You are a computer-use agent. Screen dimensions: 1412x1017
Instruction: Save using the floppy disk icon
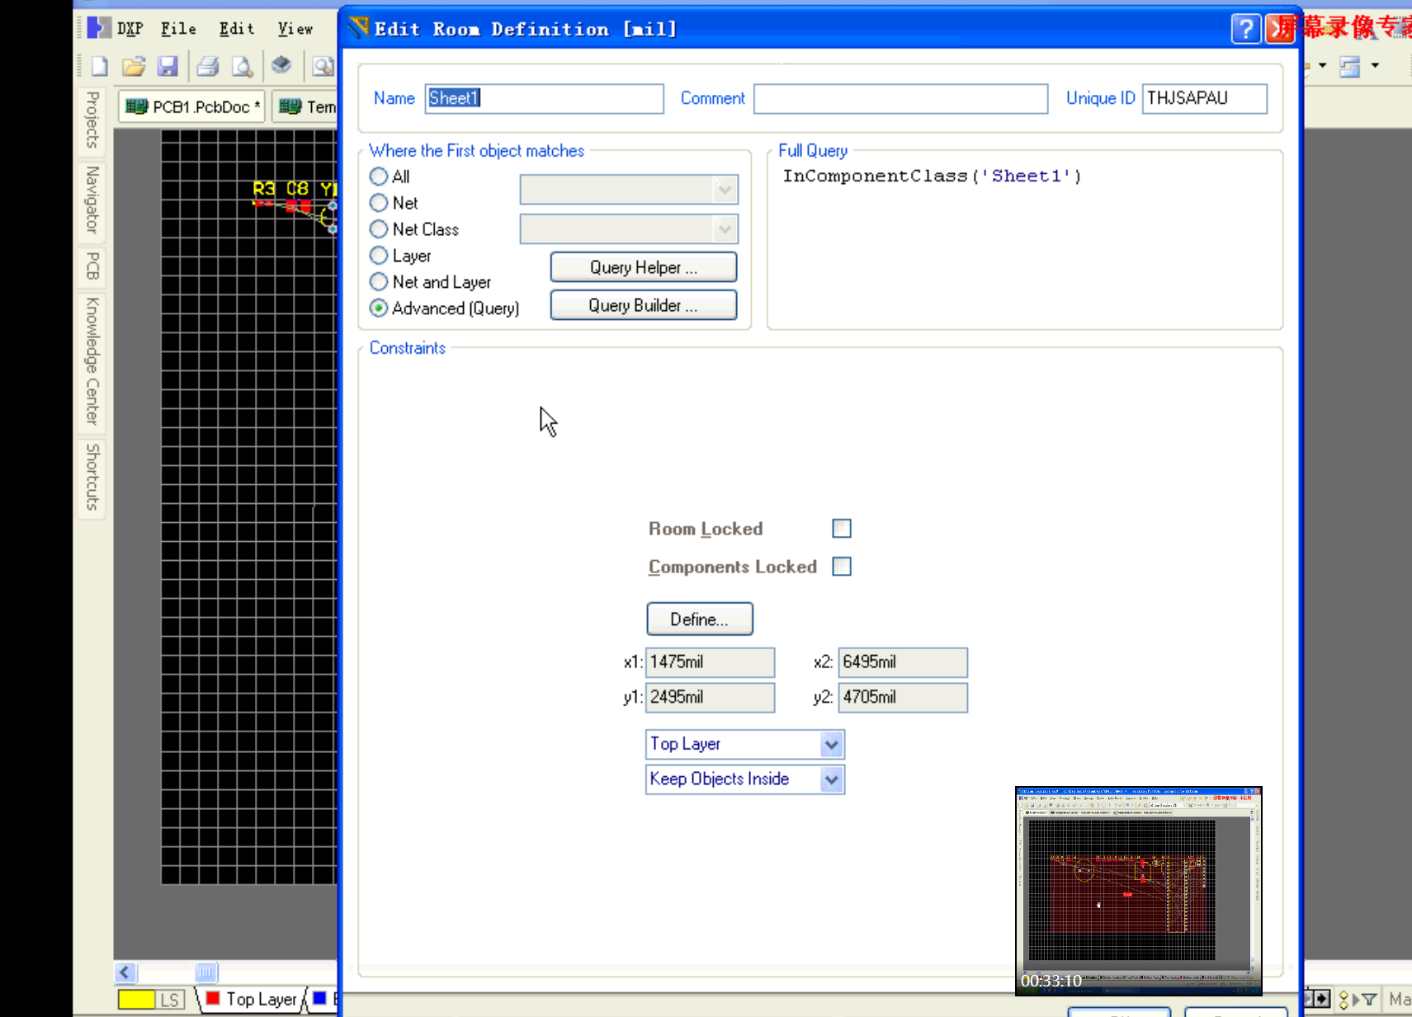pyautogui.click(x=168, y=66)
